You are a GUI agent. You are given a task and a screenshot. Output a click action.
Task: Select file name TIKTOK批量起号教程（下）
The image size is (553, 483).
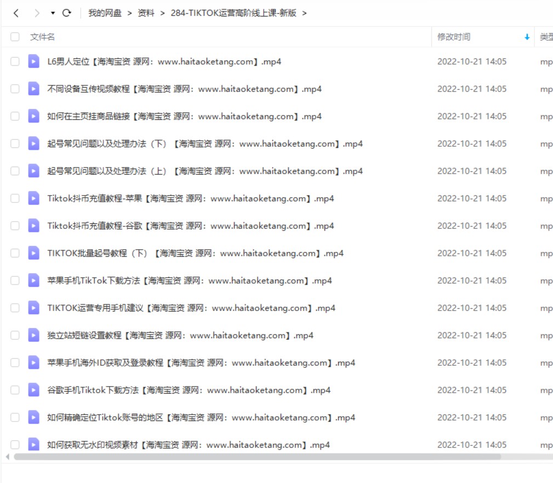pos(195,254)
